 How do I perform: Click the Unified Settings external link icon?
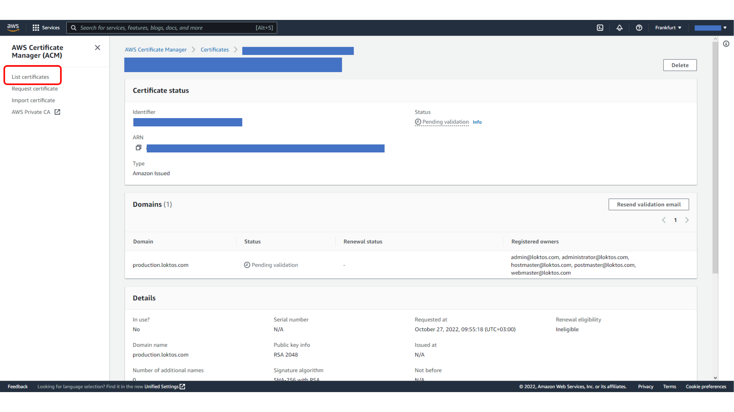point(183,387)
